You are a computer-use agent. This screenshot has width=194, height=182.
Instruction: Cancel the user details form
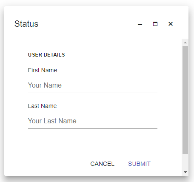click(x=102, y=164)
